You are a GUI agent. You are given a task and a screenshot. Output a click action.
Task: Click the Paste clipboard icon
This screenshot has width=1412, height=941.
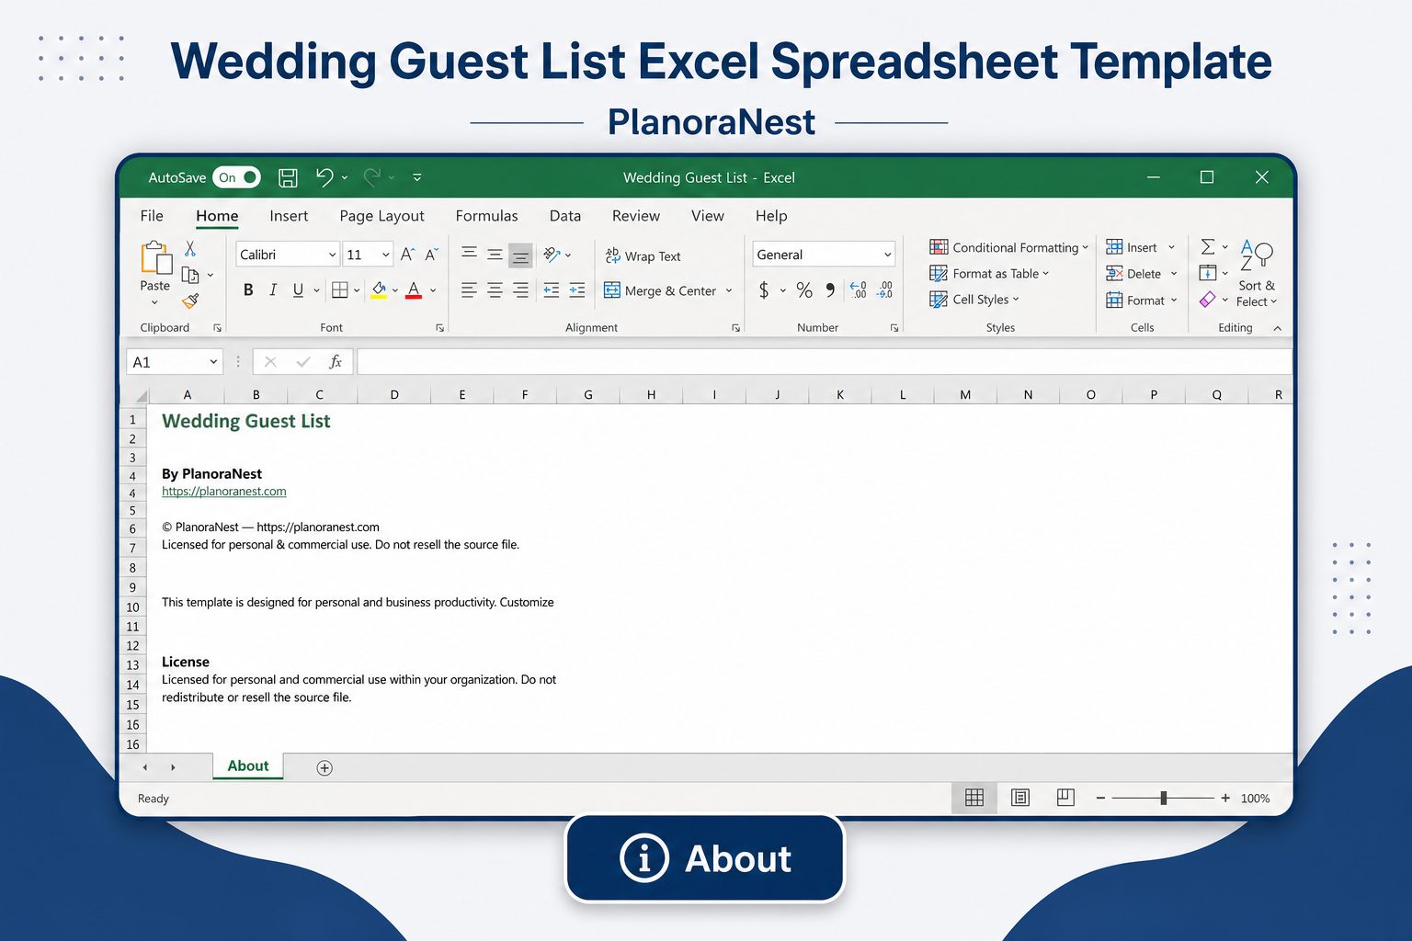pyautogui.click(x=155, y=258)
